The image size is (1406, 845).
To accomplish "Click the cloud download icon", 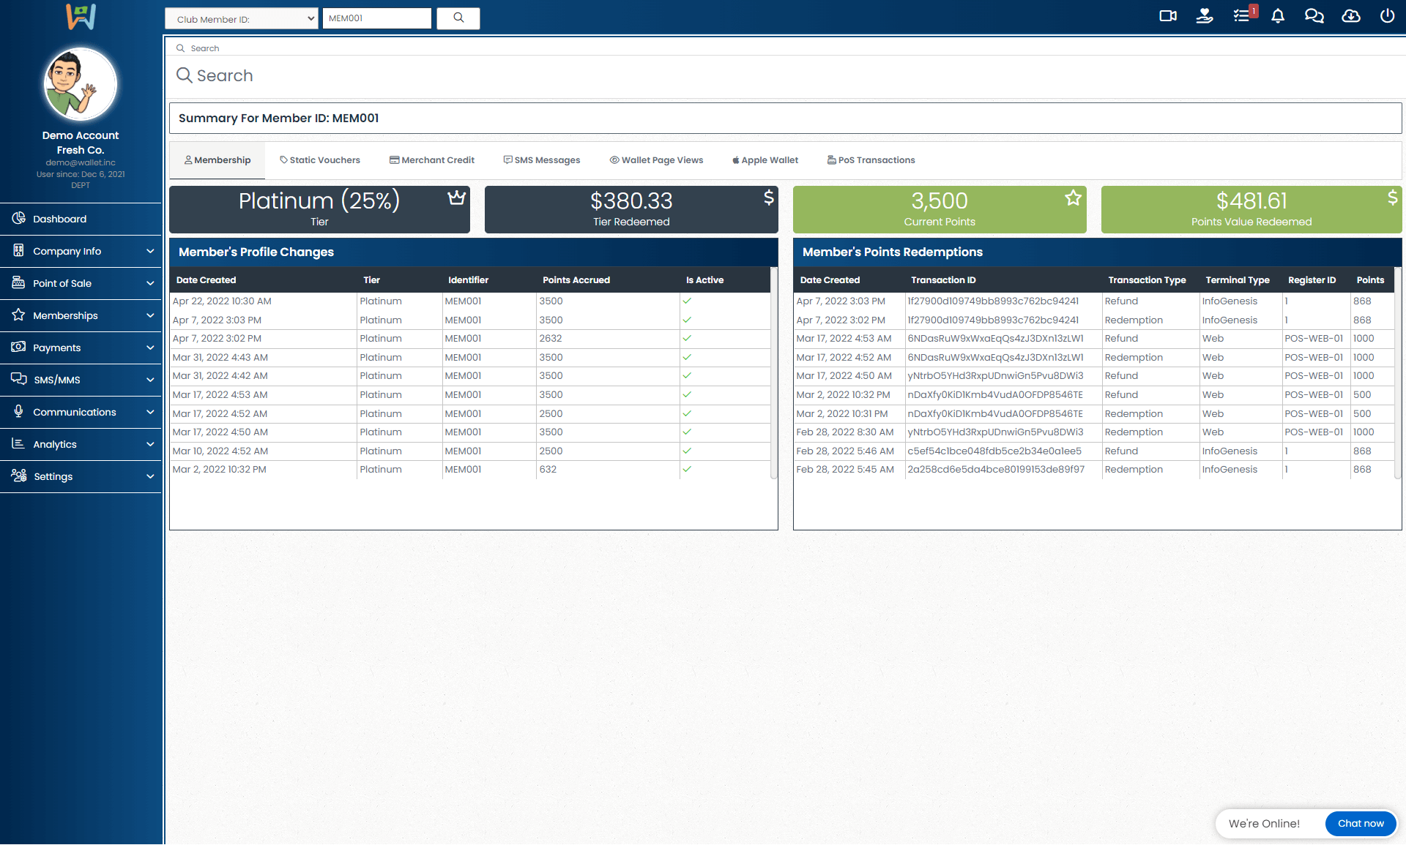I will click(x=1351, y=16).
